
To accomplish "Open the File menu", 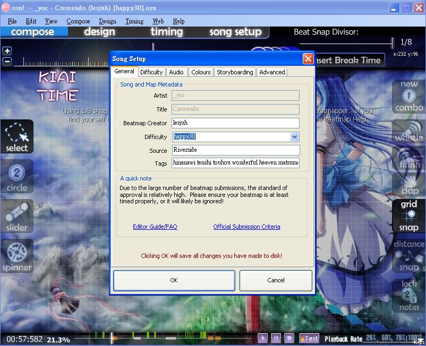I will 12,21.
